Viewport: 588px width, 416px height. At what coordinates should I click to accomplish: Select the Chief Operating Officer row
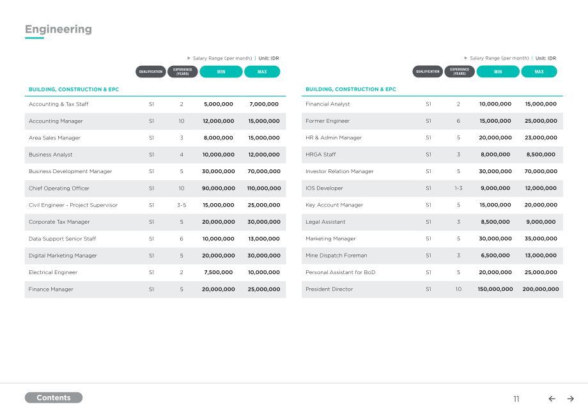point(155,189)
